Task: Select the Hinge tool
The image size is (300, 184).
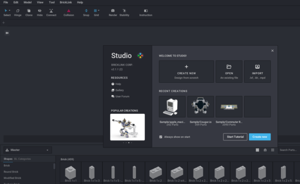Action: point(17,13)
